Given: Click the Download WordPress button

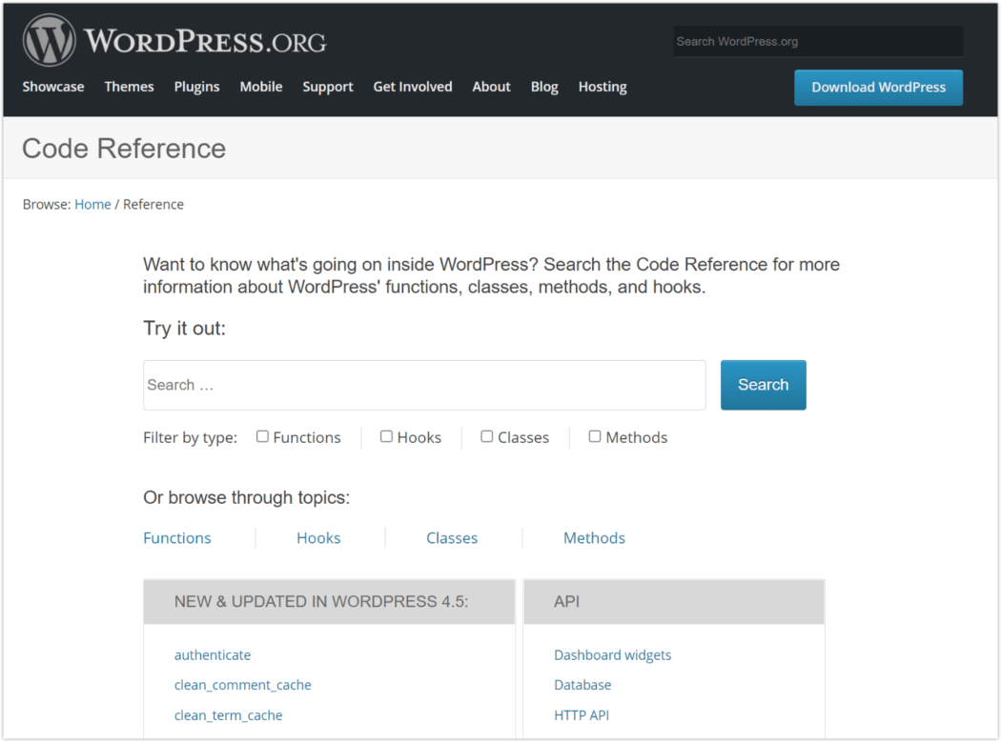Looking at the screenshot, I should pyautogui.click(x=878, y=88).
